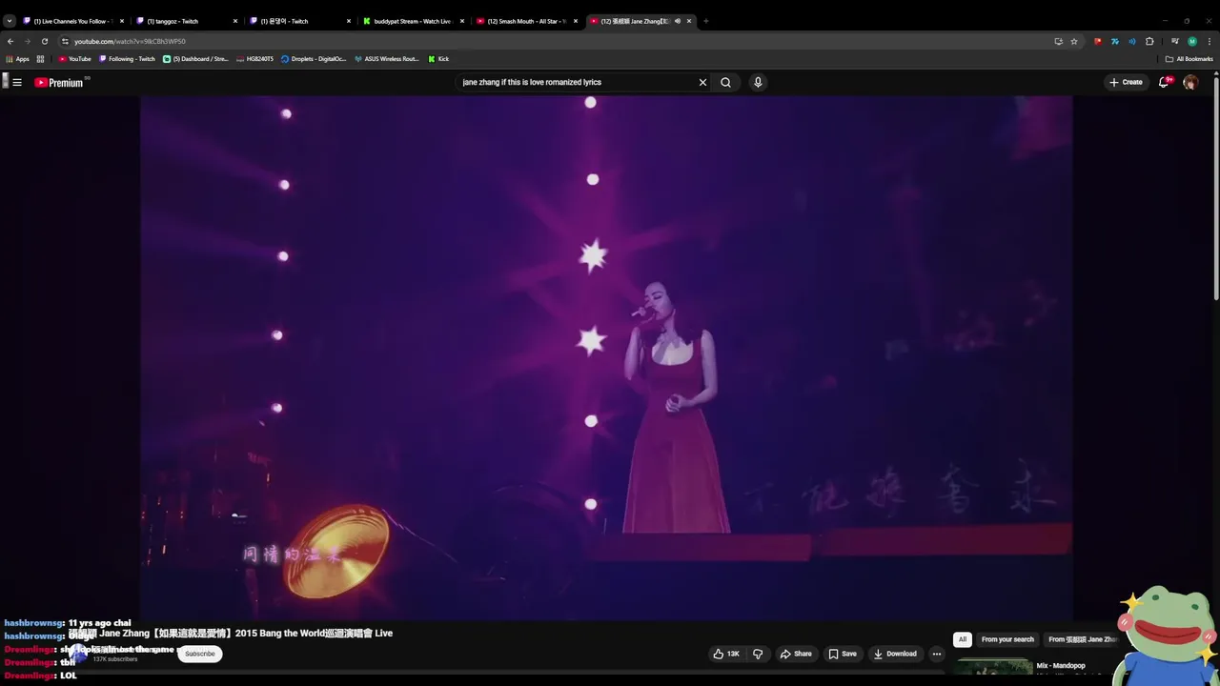
Task: Open the YouTube hamburger guide menu
Action: click(17, 82)
